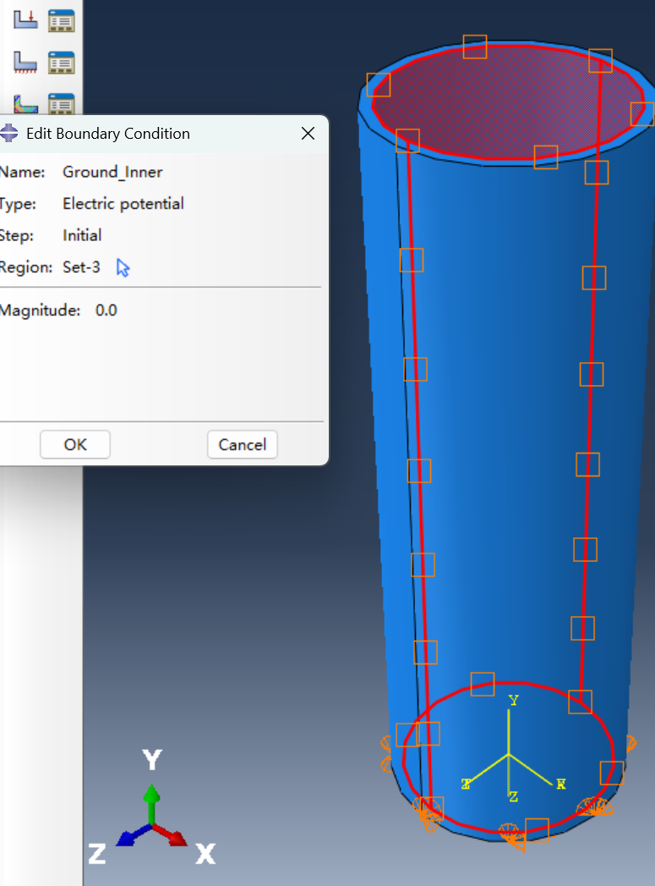Click the 'Edit Boundary Condition' title text

click(x=107, y=134)
